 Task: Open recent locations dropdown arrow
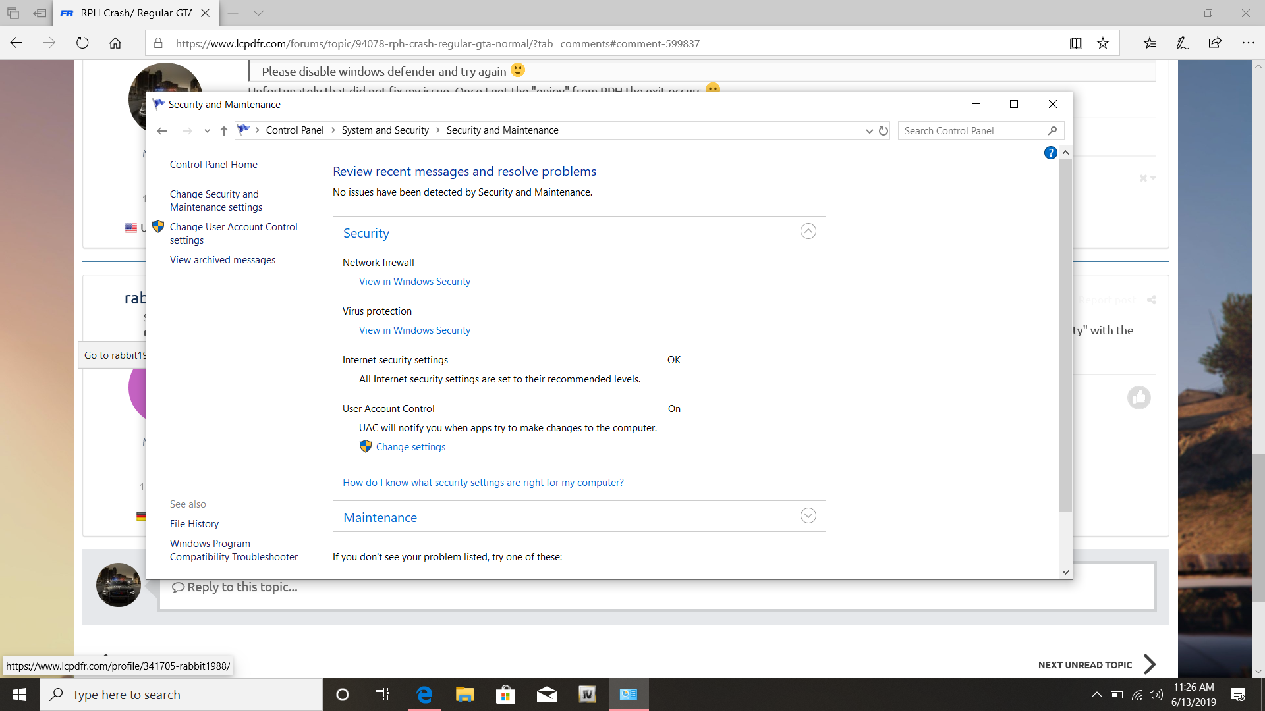207,131
